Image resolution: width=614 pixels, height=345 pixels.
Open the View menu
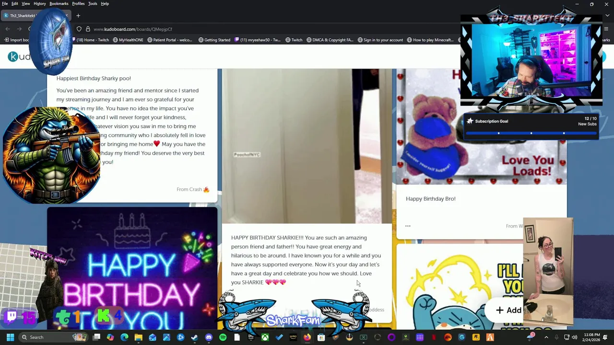(x=26, y=3)
